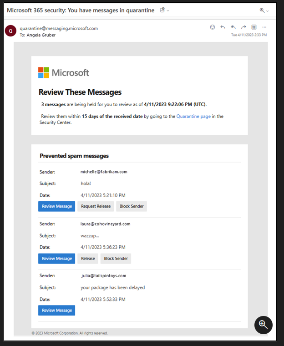Click the email received time Tue 4/11/2023 2:33 PM
Screen dimensions: 284x346
tap(249, 35)
